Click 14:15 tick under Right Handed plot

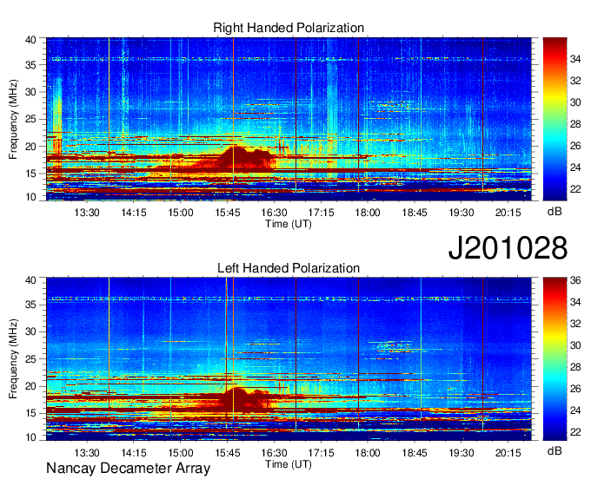point(134,213)
